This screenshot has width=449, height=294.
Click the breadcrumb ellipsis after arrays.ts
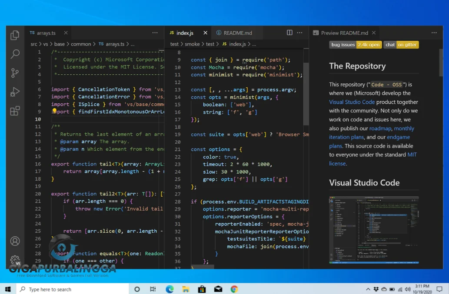click(133, 44)
